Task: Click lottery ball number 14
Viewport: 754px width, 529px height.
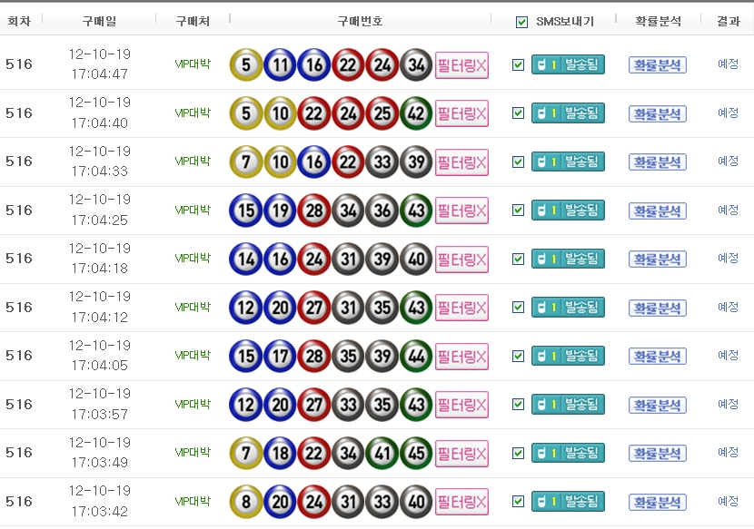Action: tap(246, 259)
